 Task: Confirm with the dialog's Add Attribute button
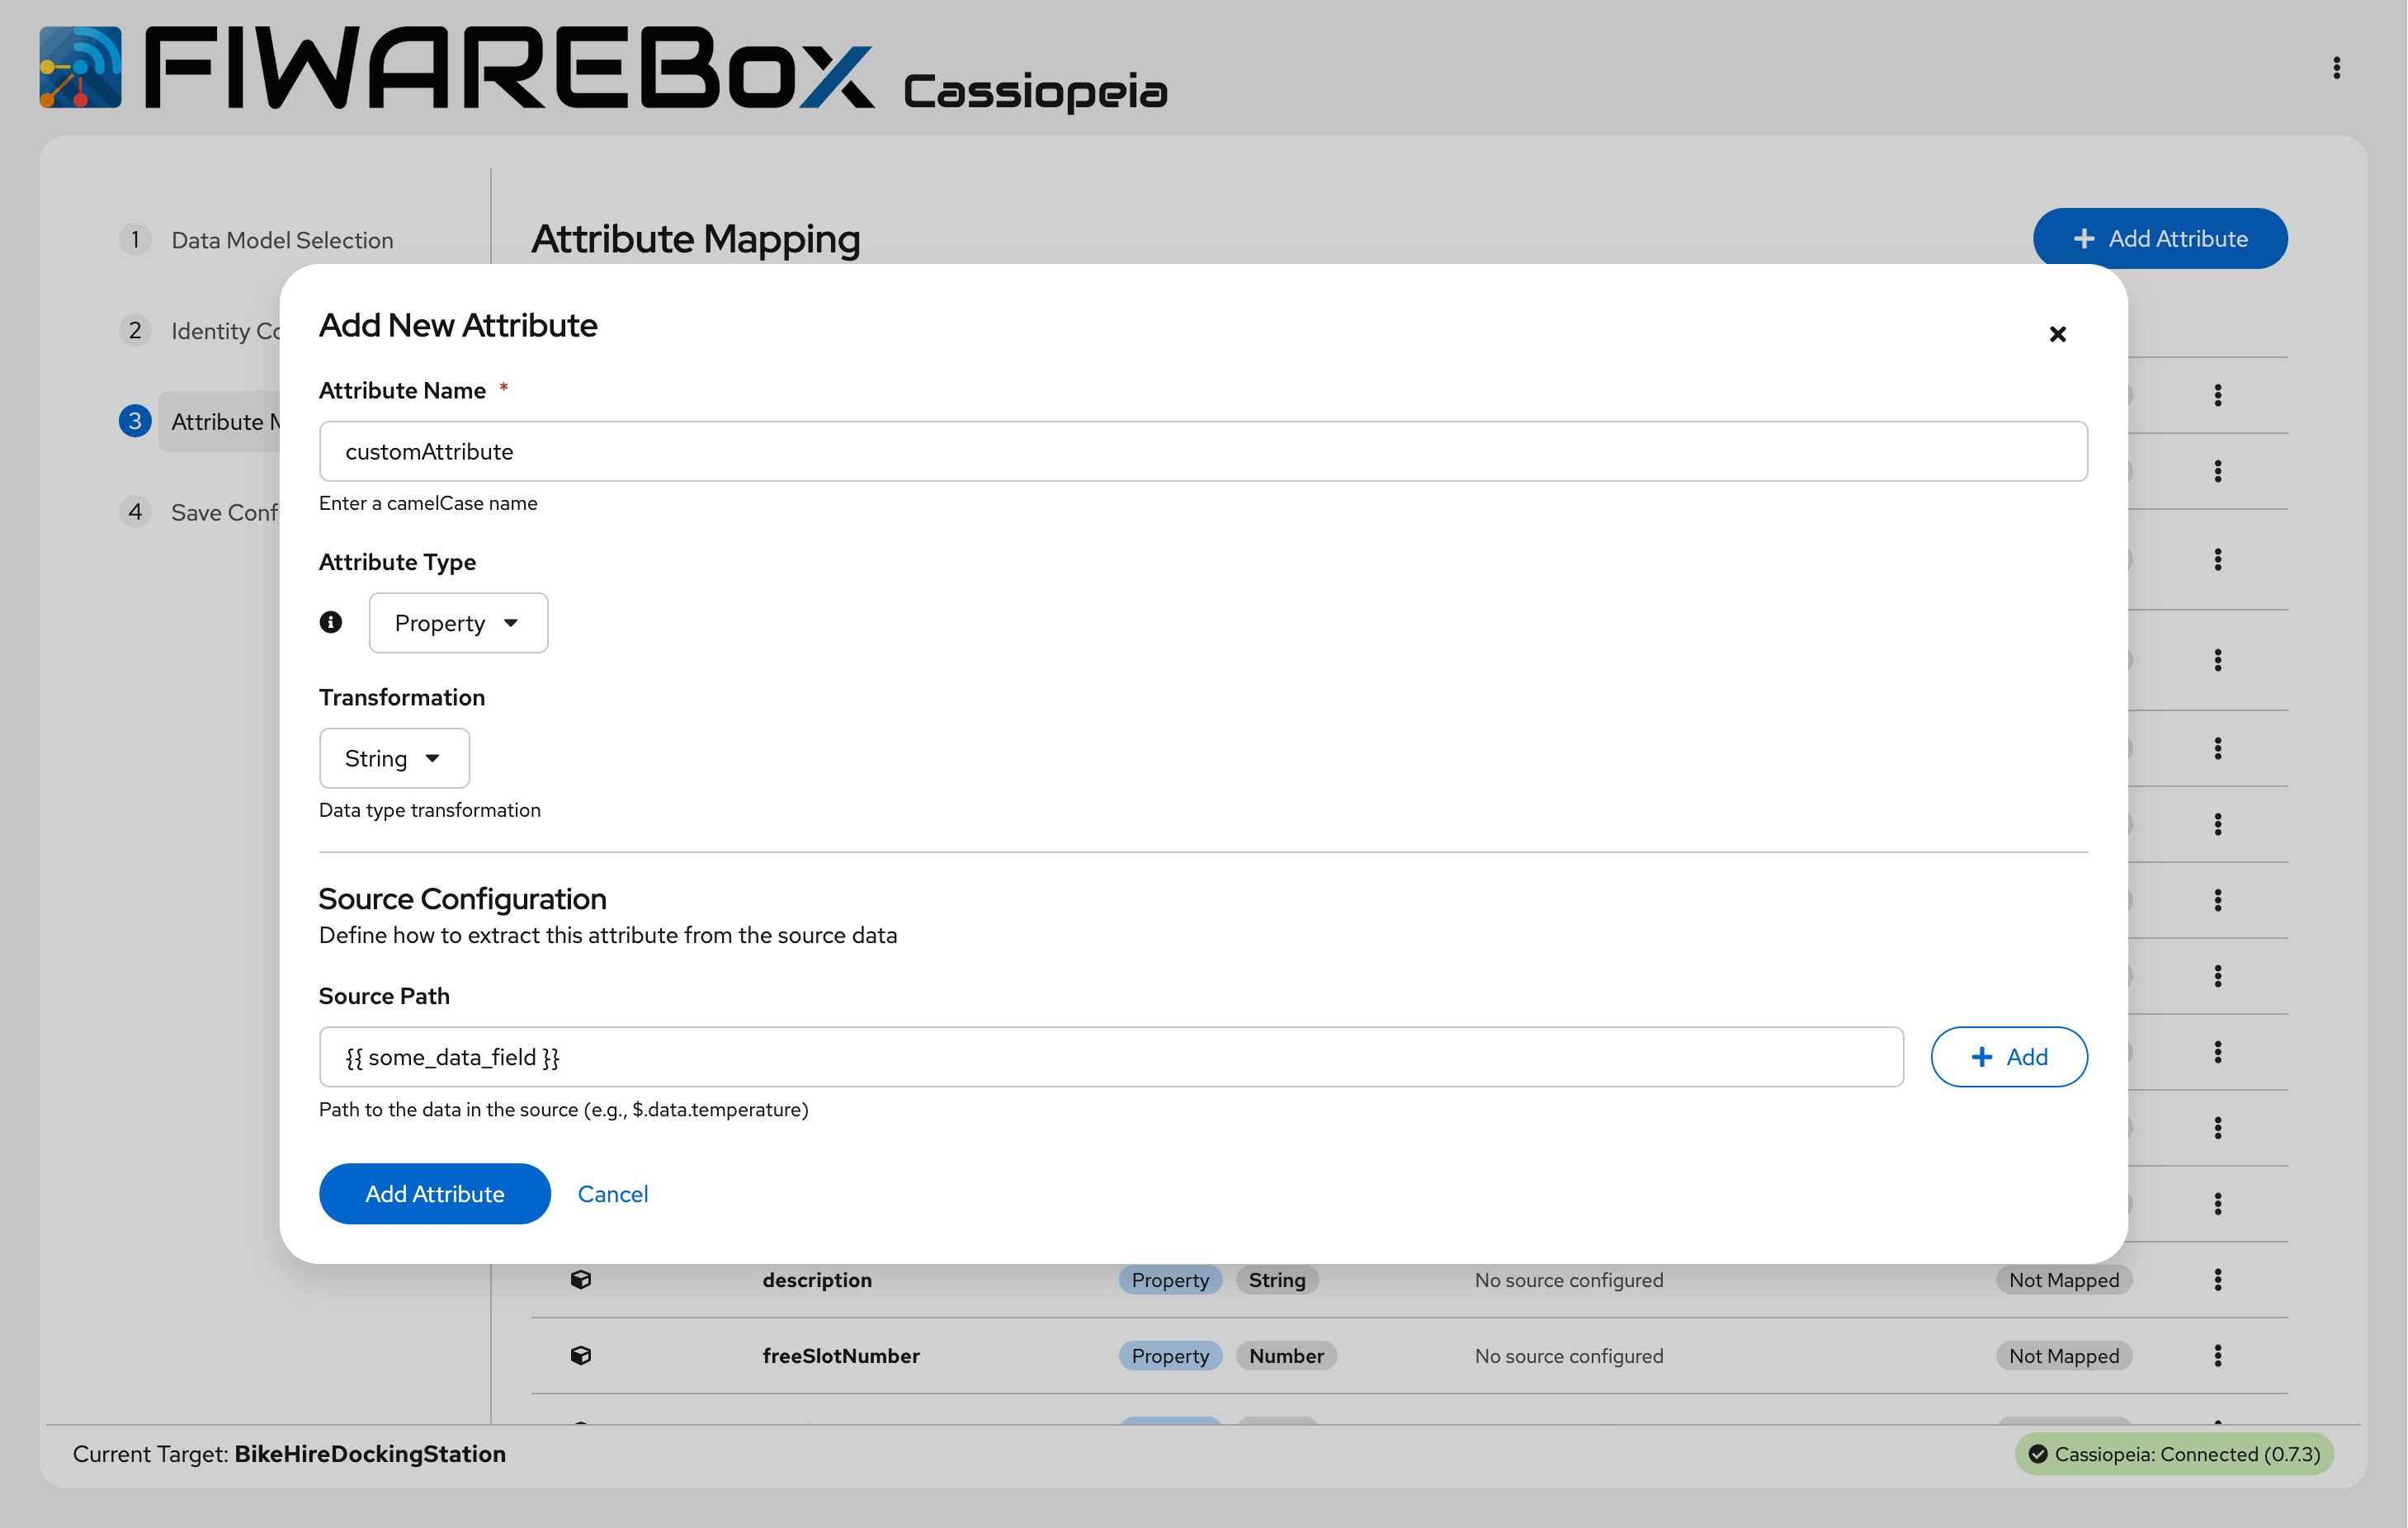coord(435,1194)
